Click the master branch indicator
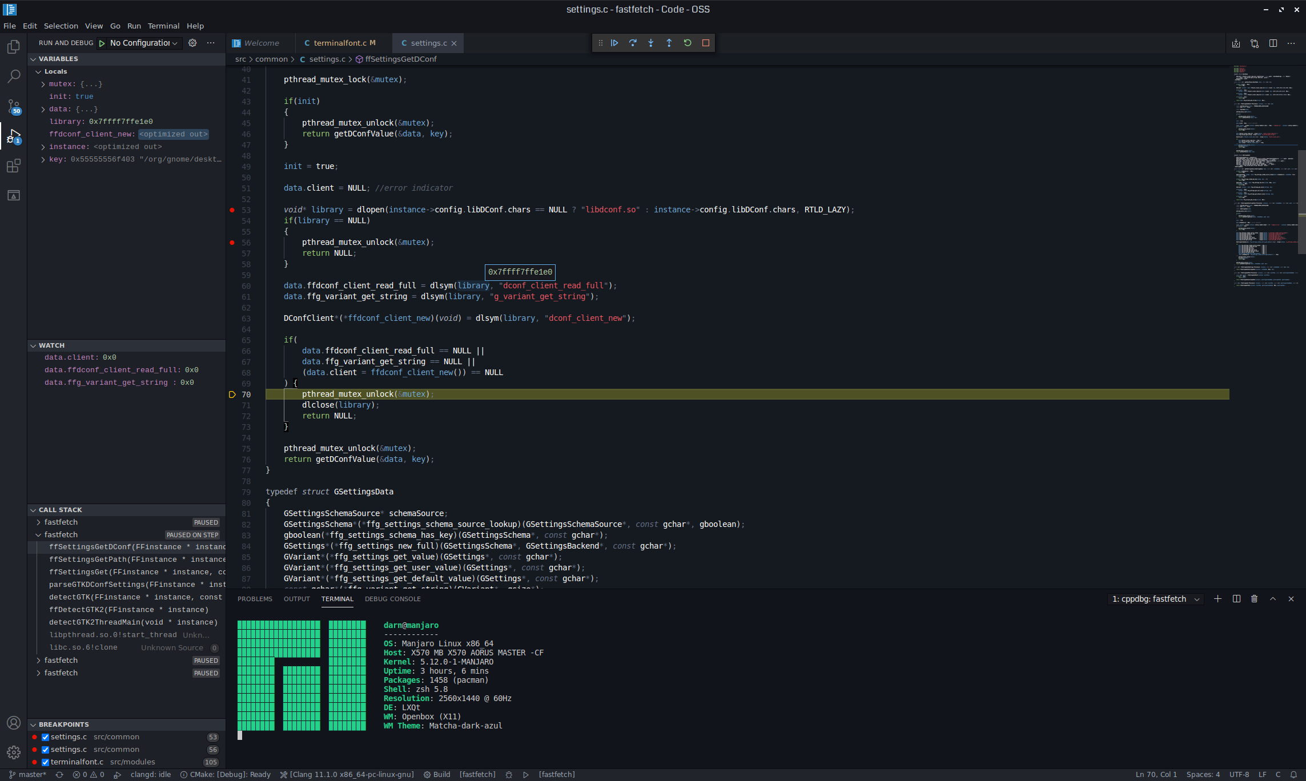 click(27, 775)
